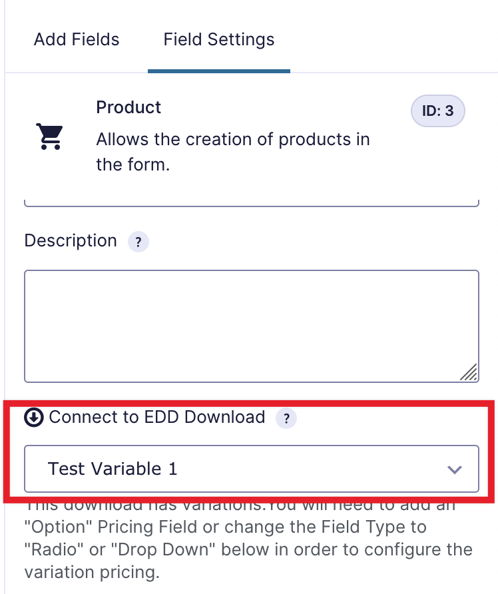Show help for Connect to EDD Download
Screen dimensions: 498x594
point(286,419)
